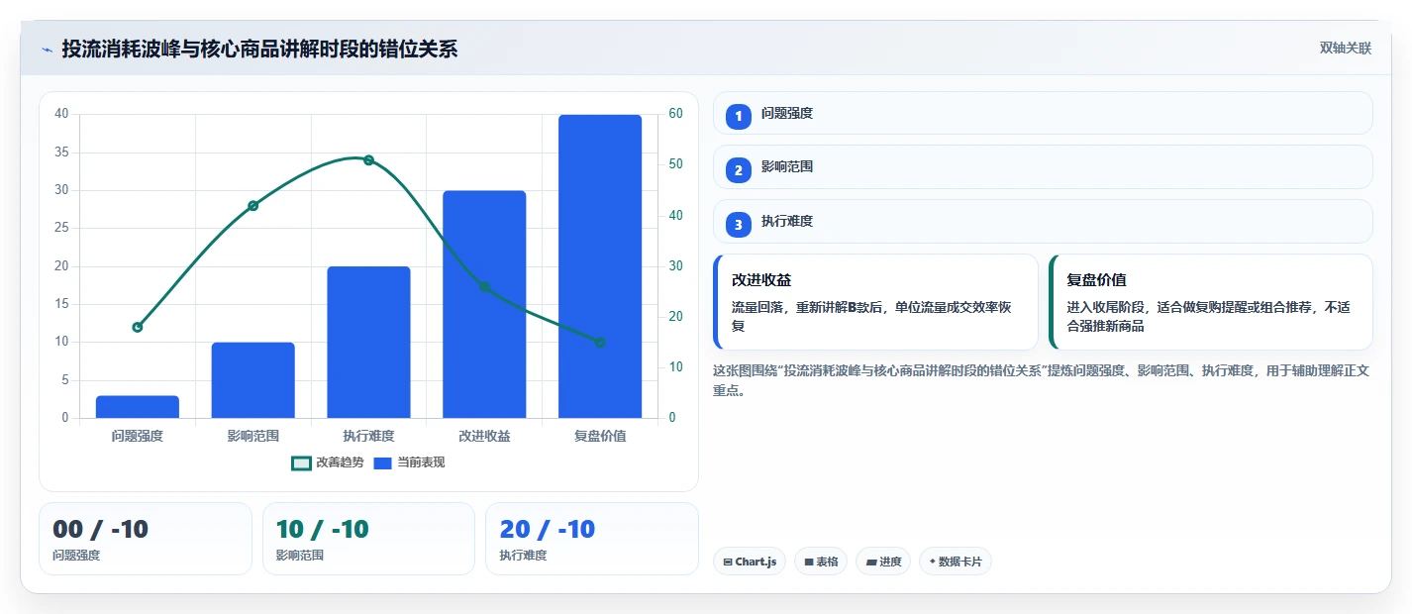Click the 执行难度 bar in the chart

point(368,343)
